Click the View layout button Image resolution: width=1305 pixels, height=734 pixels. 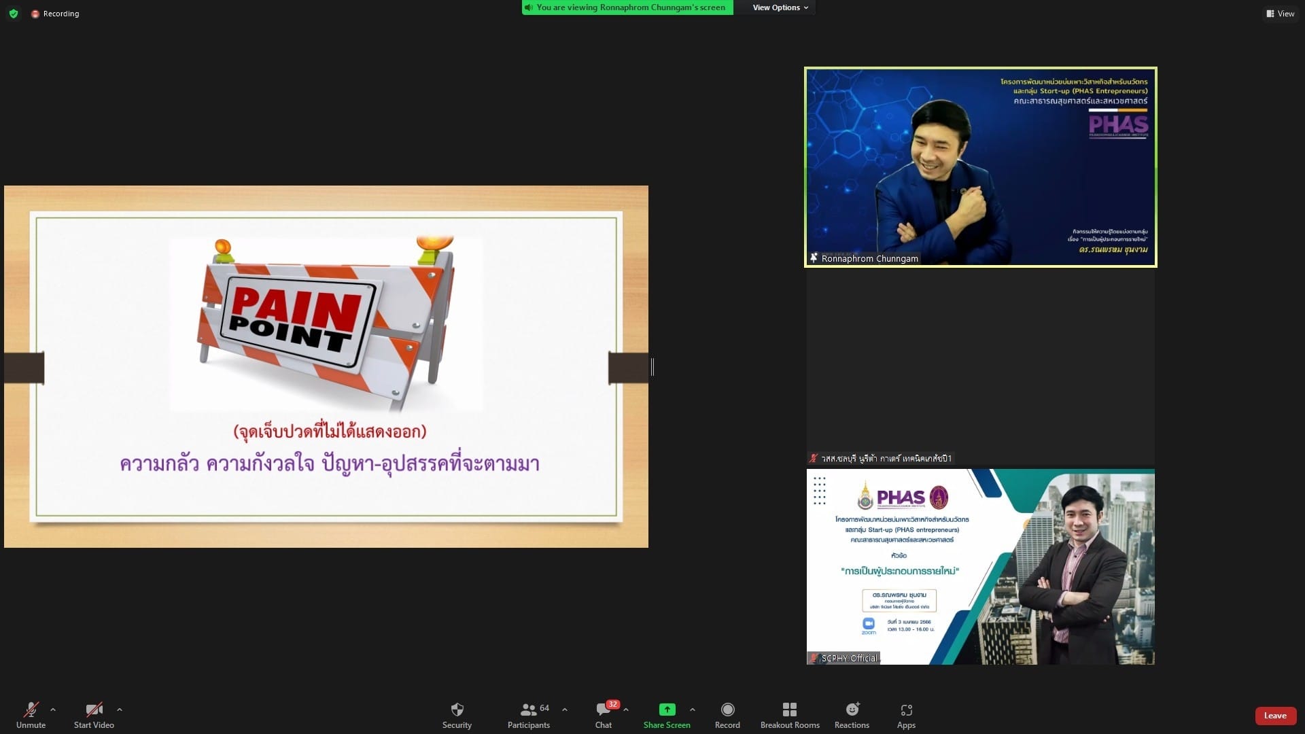(1280, 14)
